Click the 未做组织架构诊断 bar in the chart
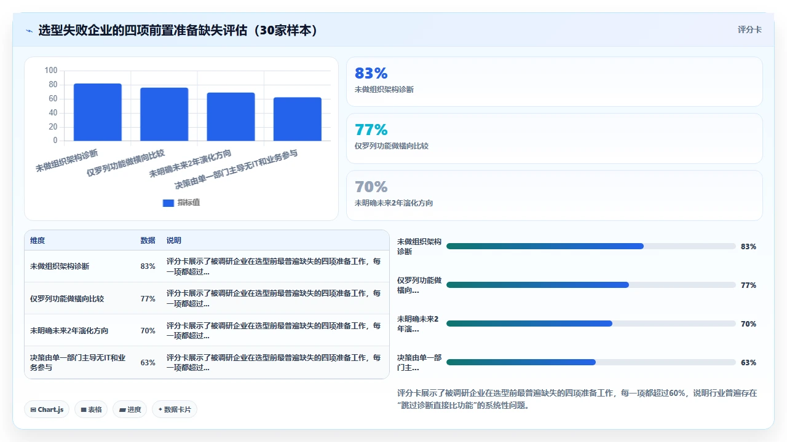This screenshot has height=442, width=787. click(x=98, y=112)
